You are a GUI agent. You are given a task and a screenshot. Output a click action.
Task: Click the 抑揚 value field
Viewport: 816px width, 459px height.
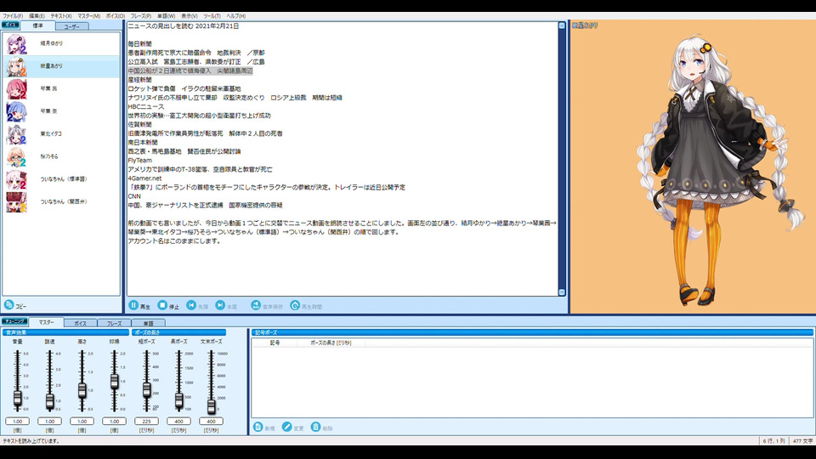point(114,421)
